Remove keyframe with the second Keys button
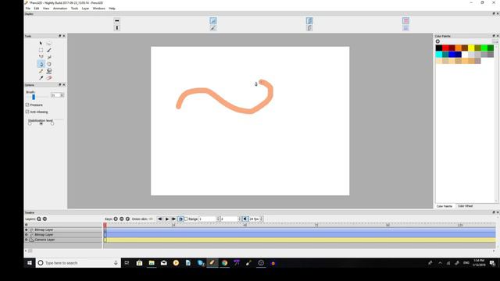This screenshot has width=500, height=281. pyautogui.click(x=122, y=219)
